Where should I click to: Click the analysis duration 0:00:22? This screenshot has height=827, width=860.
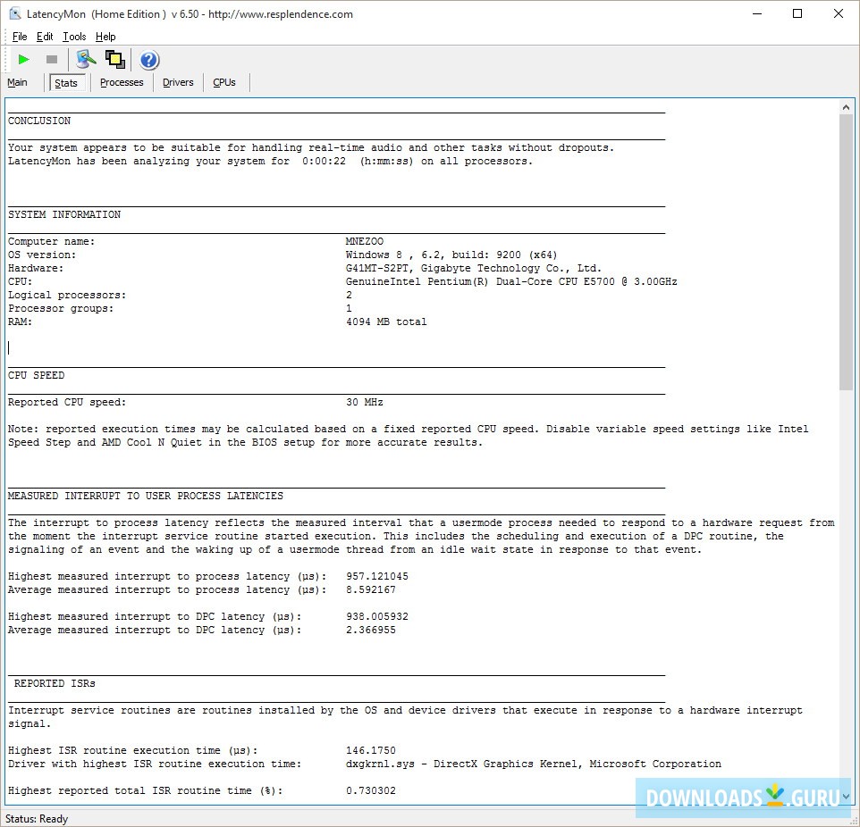(x=324, y=161)
